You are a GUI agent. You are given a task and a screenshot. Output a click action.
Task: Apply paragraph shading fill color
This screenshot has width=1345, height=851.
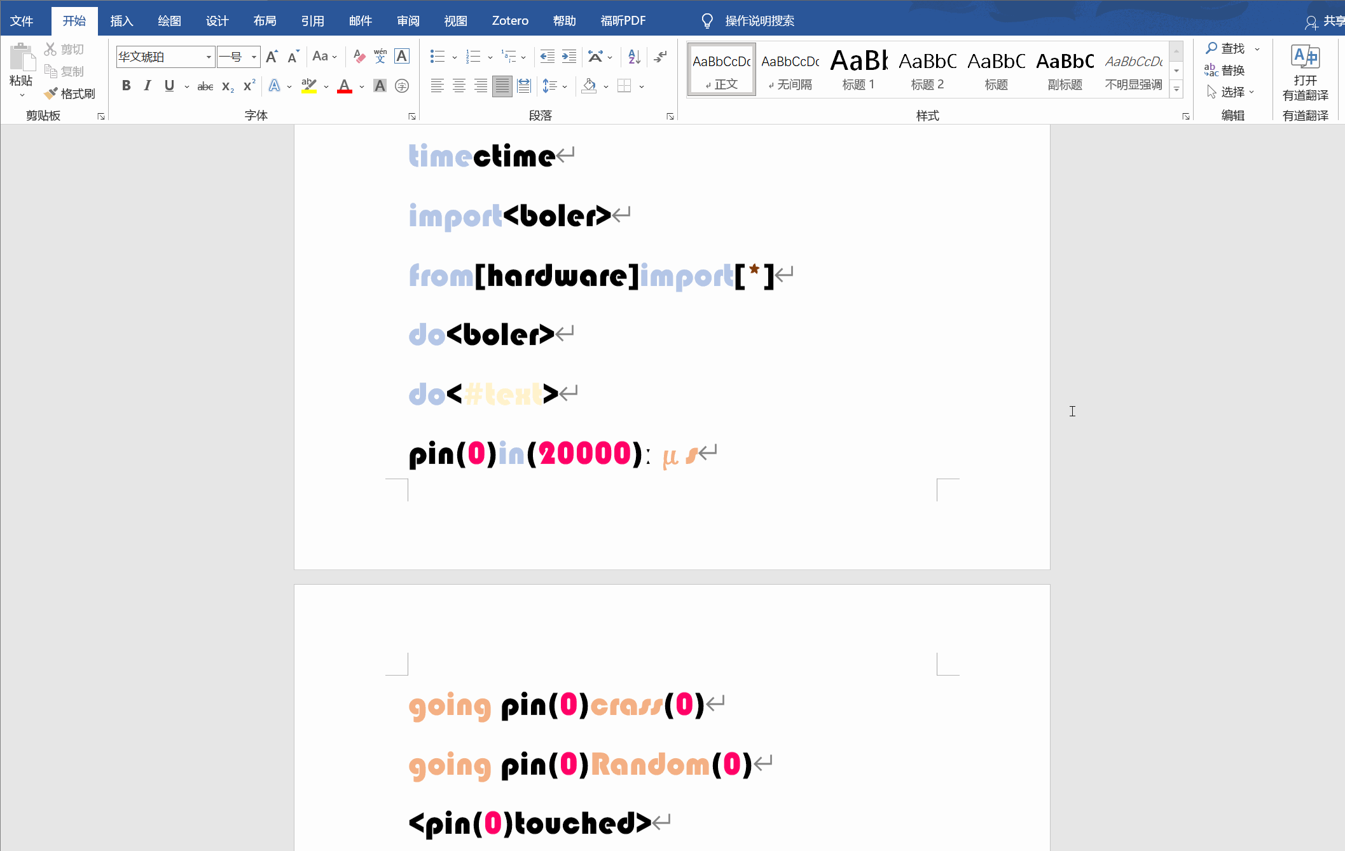pyautogui.click(x=590, y=86)
